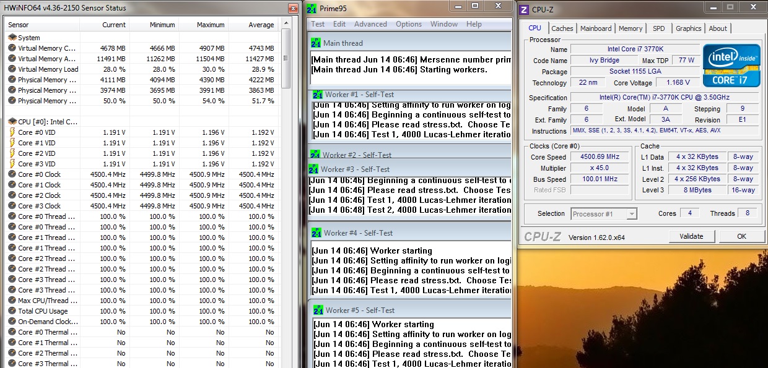
Task: Click the Core #1 VID lightning icon
Action: point(12,143)
